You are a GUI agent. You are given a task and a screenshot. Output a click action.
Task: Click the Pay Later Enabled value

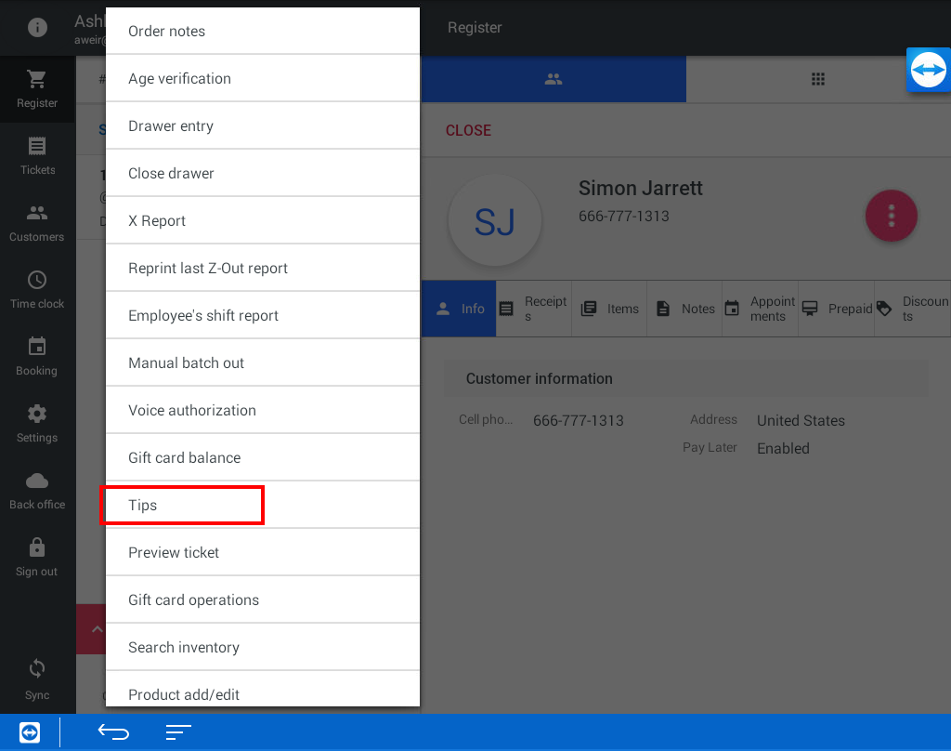click(783, 449)
